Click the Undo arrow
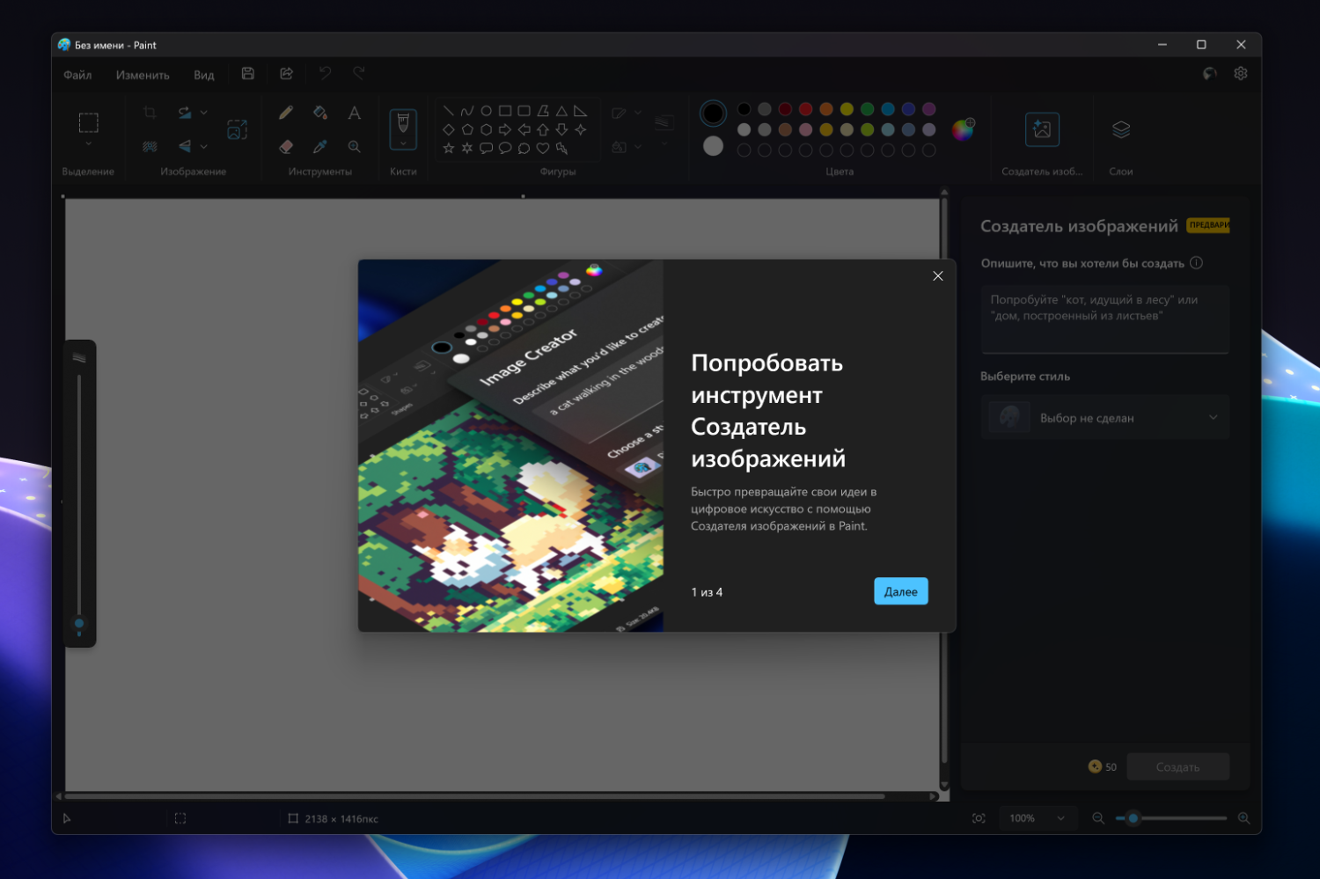Screen dimensions: 1320x879 pyautogui.click(x=325, y=74)
